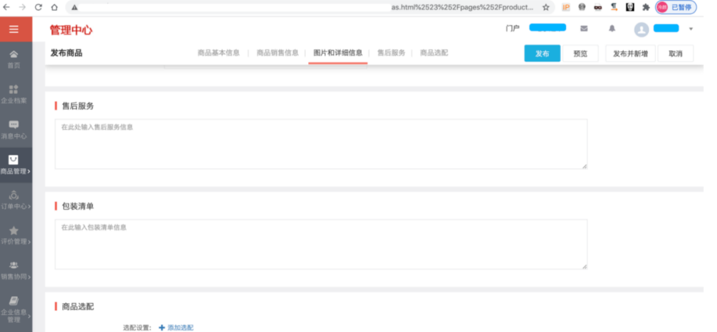Screen dimensions: 717x332
Task: Open 销售协同 in sidebar
Action: [x=15, y=271]
